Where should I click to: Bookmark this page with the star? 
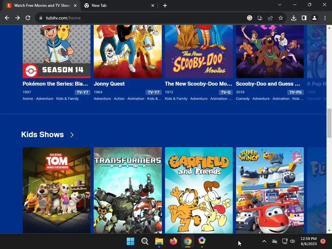tap(281, 18)
